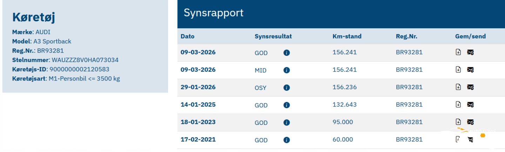Viewport: 505px width, 152px height.
Task: Download the 09-03-2026 GOD inspection report
Action: coord(458,52)
